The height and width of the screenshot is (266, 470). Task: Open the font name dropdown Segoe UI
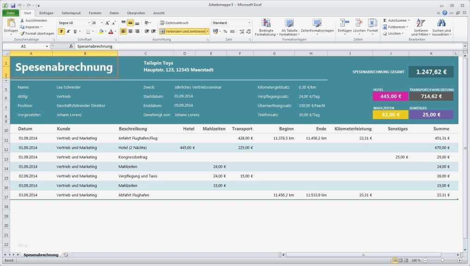coord(89,23)
